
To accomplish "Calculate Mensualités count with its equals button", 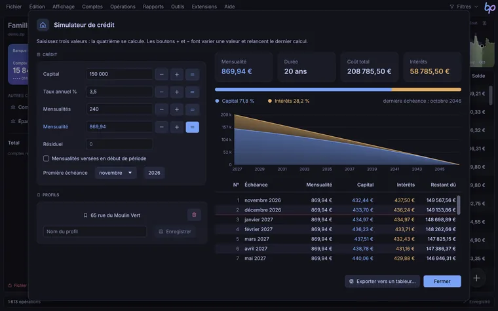I will (x=192, y=109).
